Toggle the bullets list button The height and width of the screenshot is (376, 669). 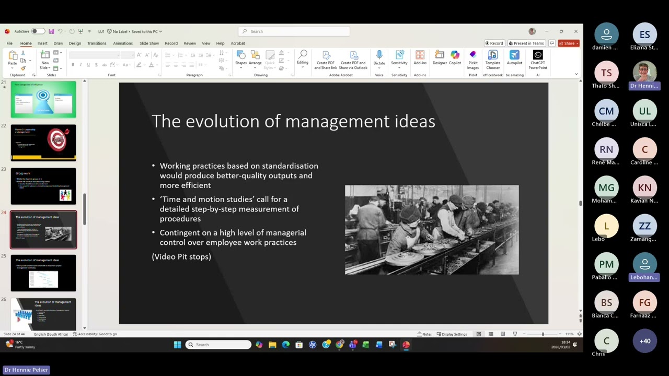click(167, 55)
